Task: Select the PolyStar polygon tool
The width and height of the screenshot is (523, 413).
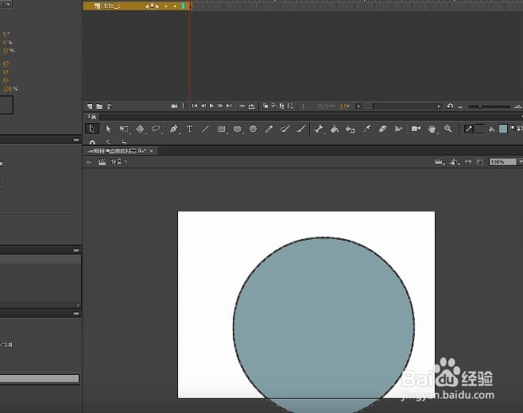Action: 254,129
